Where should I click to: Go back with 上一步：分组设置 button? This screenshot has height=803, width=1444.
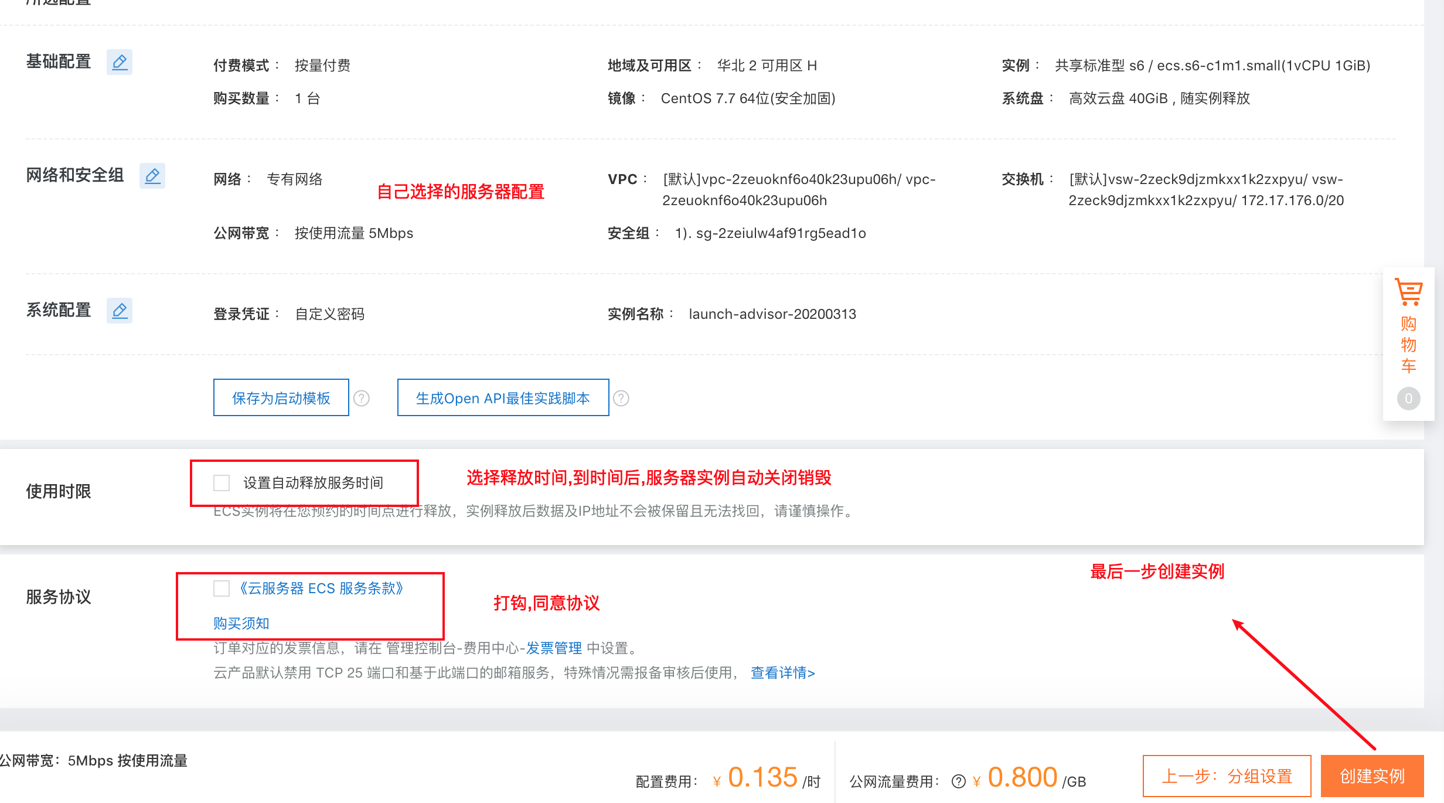pyautogui.click(x=1227, y=777)
